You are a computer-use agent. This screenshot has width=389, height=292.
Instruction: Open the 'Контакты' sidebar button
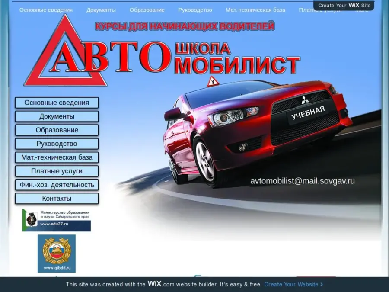pyautogui.click(x=57, y=199)
